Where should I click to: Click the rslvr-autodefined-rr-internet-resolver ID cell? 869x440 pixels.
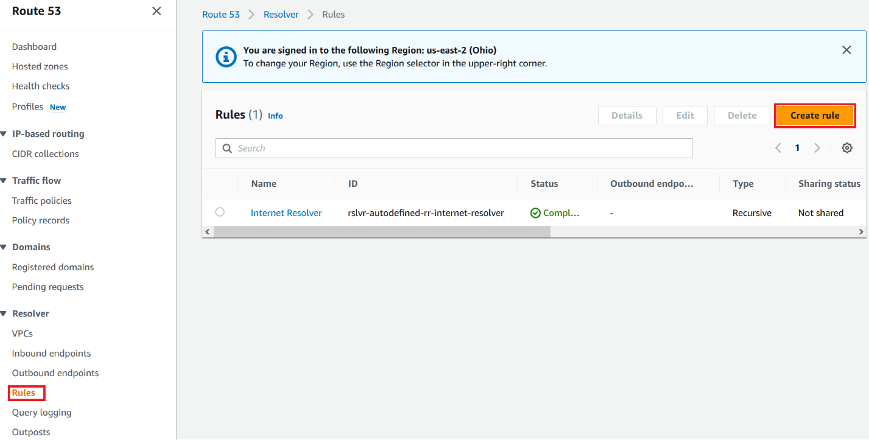[x=426, y=213]
